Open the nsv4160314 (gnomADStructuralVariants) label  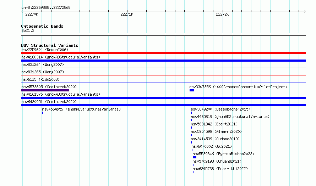tap(61, 57)
